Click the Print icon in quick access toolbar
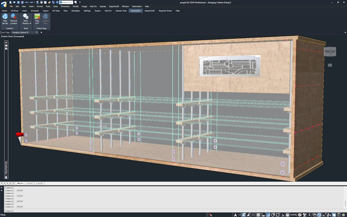Screen dimensions: 347x217 (41, 2)
